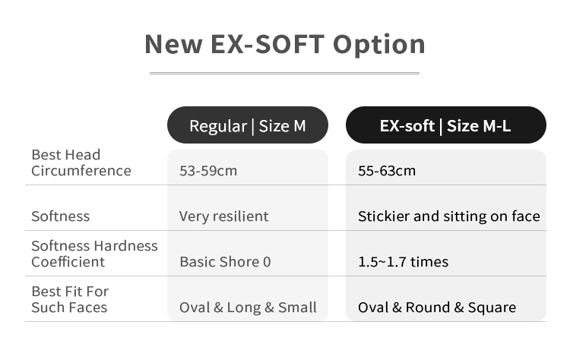Click the "Softness" row label
Screen dimensions: 570x363
(x=60, y=216)
